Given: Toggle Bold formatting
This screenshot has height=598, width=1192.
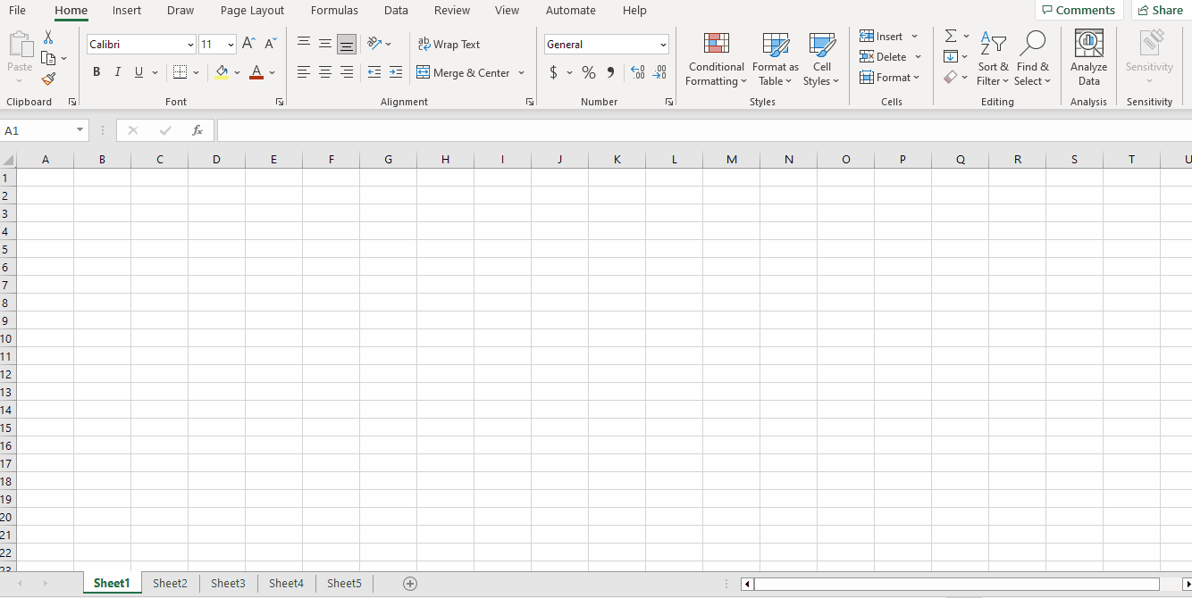Looking at the screenshot, I should tap(97, 72).
